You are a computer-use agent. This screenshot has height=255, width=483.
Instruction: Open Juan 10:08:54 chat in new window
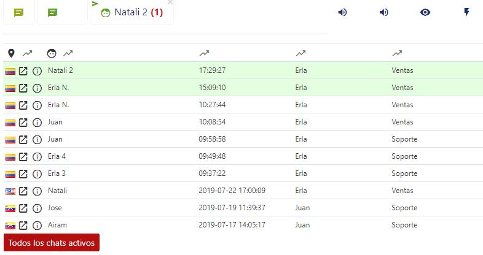tap(23, 123)
